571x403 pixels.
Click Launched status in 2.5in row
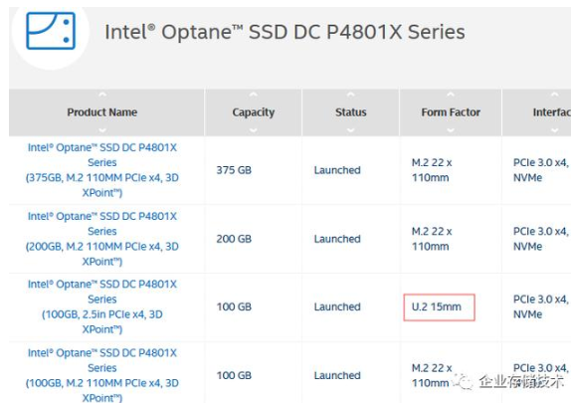[x=337, y=306]
